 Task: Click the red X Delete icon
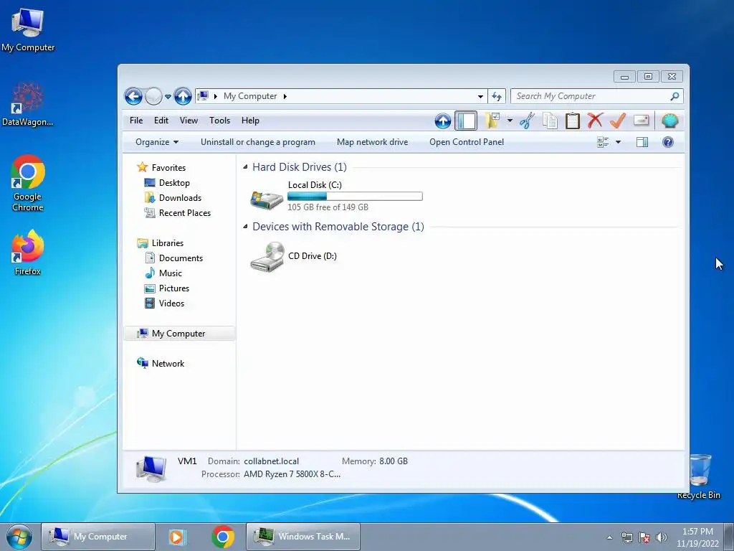(595, 121)
